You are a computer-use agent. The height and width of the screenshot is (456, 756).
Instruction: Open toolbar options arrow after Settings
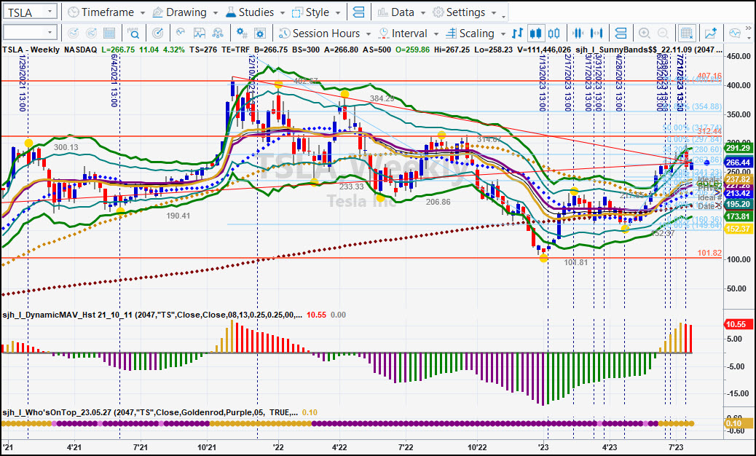(504, 16)
